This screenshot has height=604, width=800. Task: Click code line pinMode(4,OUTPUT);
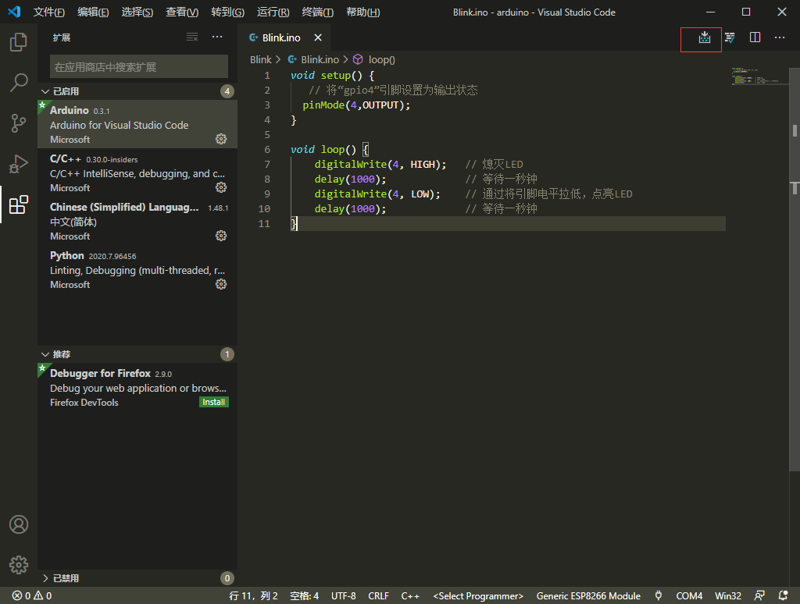tap(356, 105)
